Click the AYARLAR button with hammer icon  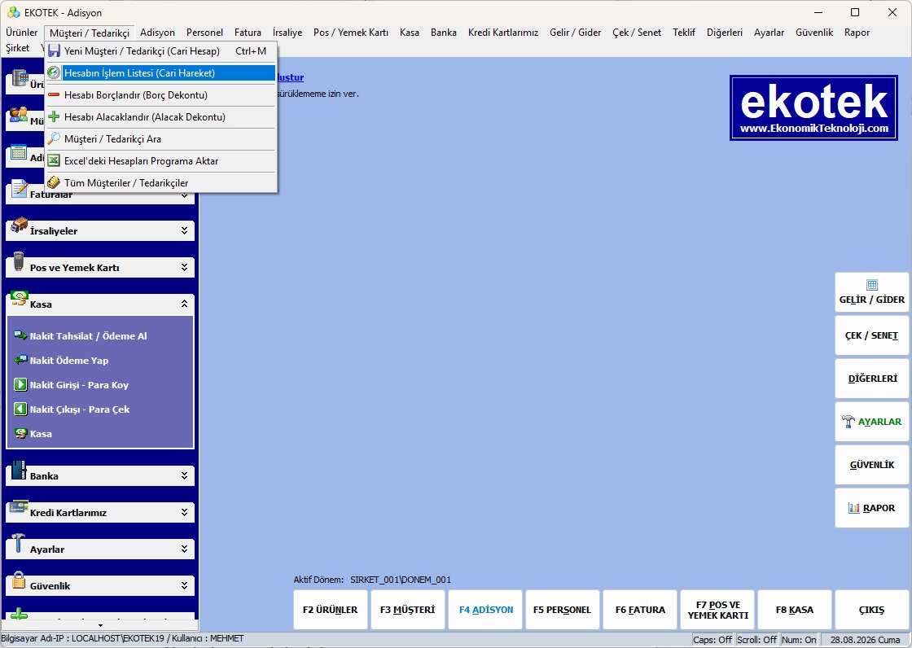(x=872, y=422)
